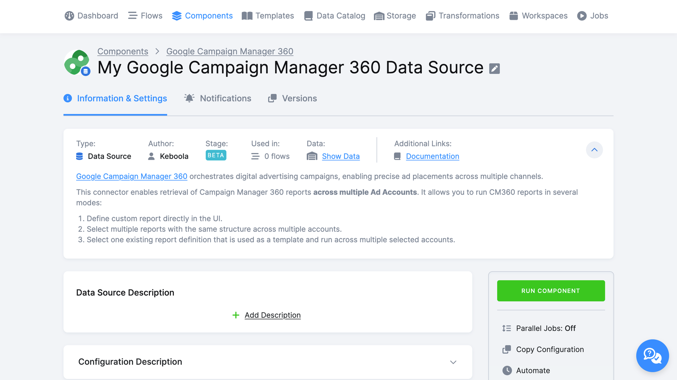Navigate to Transformations
Viewport: 677px width, 380px height.
tap(462, 16)
